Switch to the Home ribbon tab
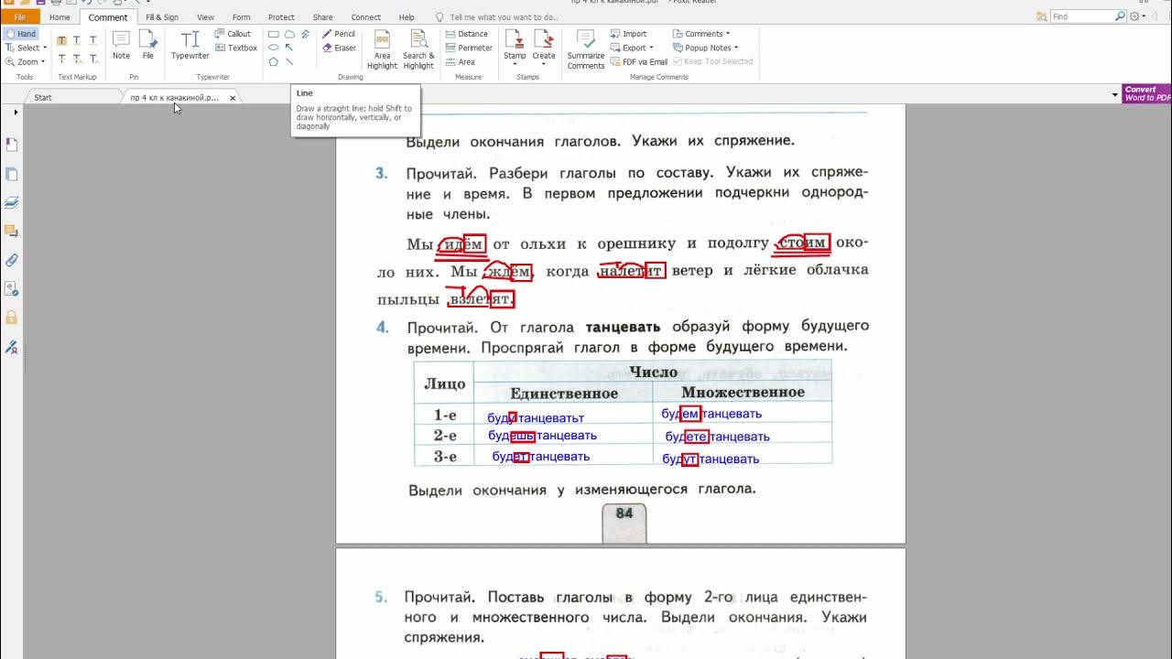This screenshot has height=659, width=1172. pos(60,17)
